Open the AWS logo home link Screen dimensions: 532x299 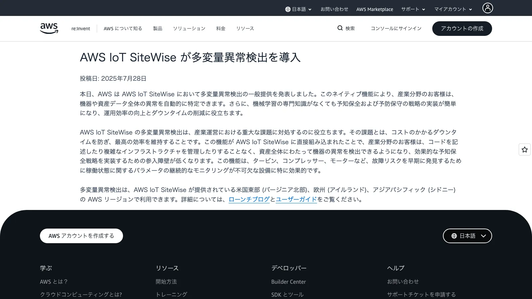49,29
